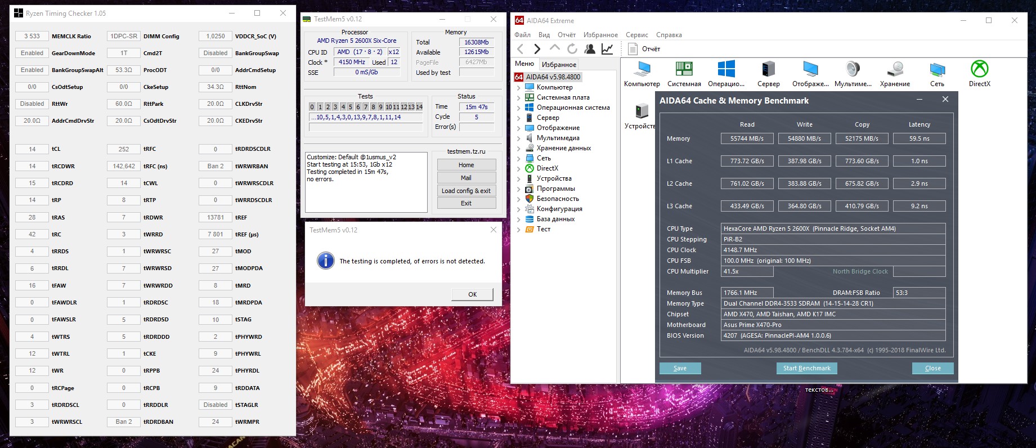Close the TestMem5 completion dialog with the X

click(x=493, y=230)
